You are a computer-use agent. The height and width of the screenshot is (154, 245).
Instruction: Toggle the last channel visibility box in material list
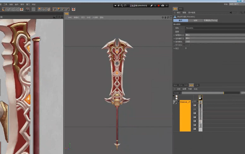tap(195, 129)
